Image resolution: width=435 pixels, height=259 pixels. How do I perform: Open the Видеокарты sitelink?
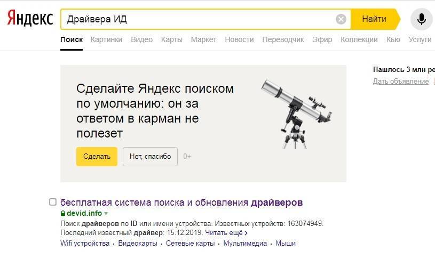tap(138, 243)
